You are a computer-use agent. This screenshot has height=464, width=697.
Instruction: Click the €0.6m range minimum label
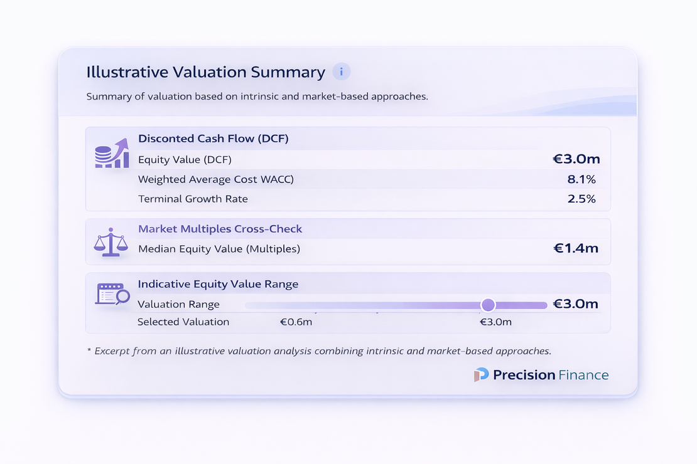click(296, 322)
